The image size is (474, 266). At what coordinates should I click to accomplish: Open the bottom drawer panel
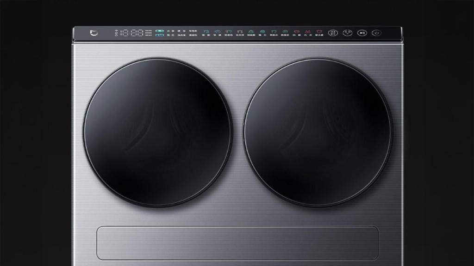[x=237, y=243]
